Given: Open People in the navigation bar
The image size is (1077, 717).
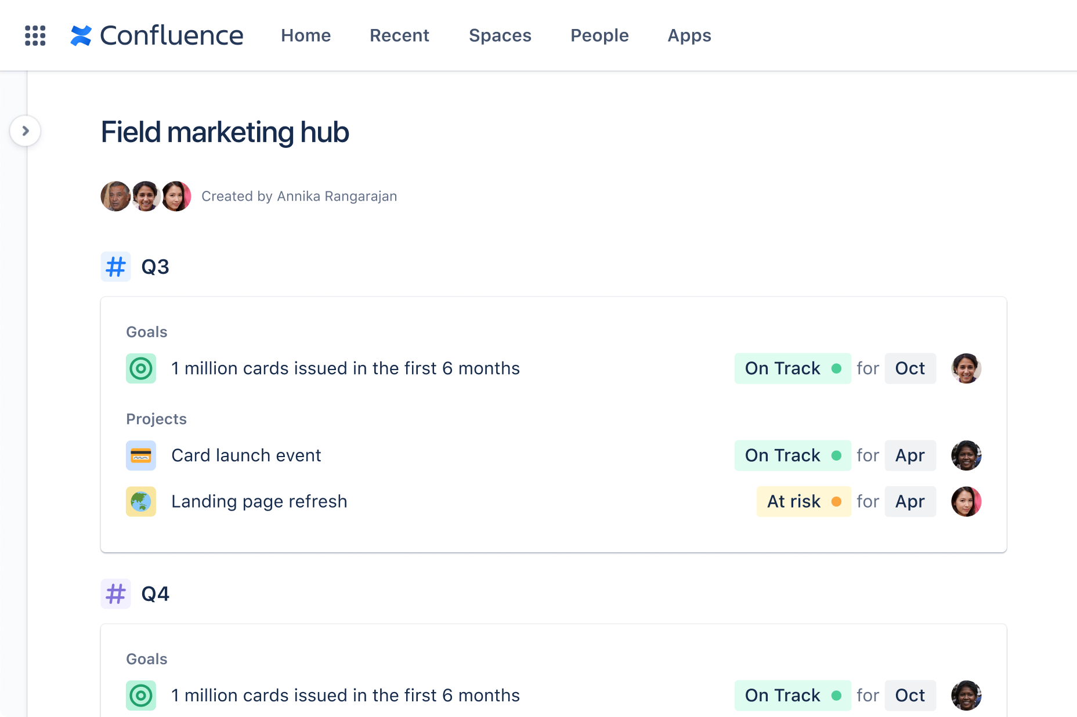Looking at the screenshot, I should [x=599, y=35].
